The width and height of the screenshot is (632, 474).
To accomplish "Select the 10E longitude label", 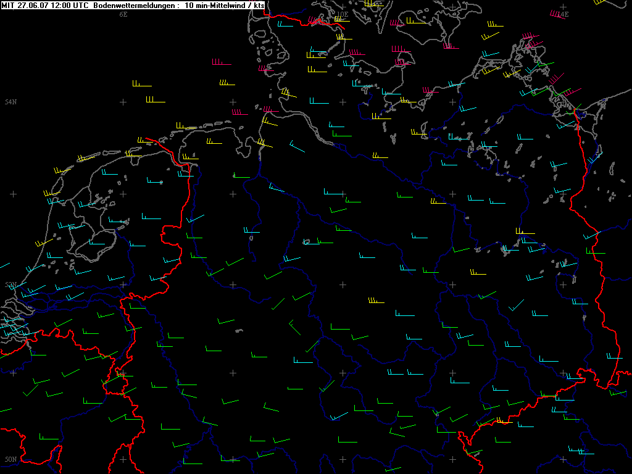I will pyautogui.click(x=343, y=14).
